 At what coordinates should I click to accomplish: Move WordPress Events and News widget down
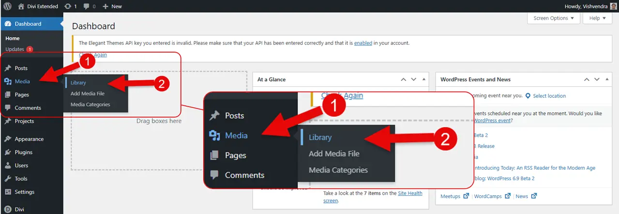point(597,80)
